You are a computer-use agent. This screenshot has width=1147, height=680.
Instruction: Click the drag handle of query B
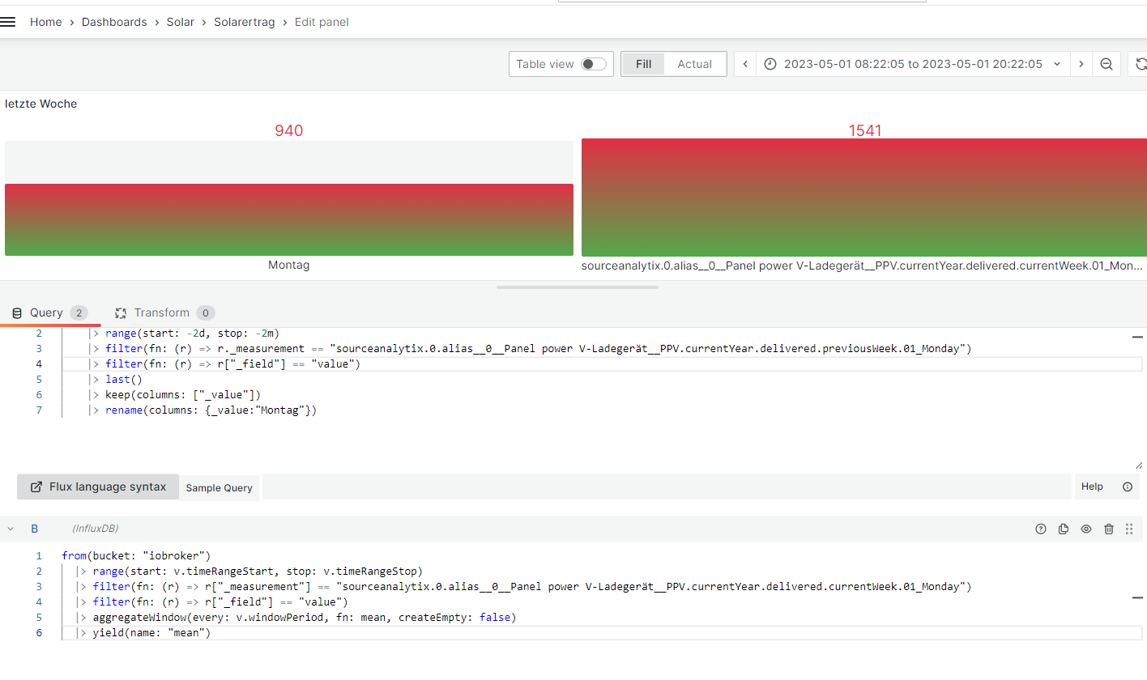(x=1129, y=529)
